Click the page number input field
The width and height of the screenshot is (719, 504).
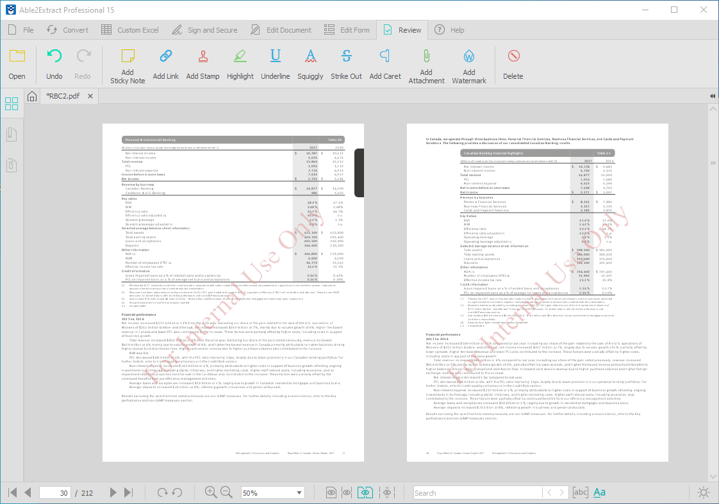pos(55,492)
